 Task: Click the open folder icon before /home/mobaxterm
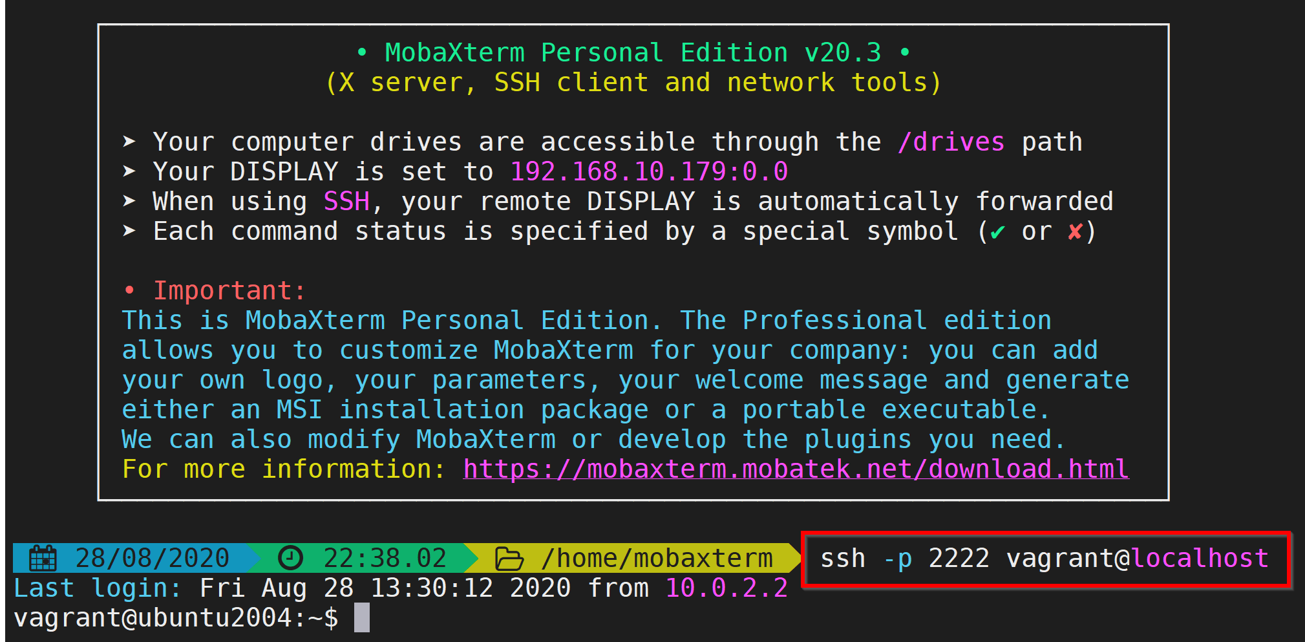point(509,558)
